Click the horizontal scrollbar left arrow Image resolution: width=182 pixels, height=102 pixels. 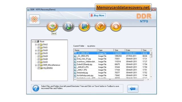click(x=75, y=80)
